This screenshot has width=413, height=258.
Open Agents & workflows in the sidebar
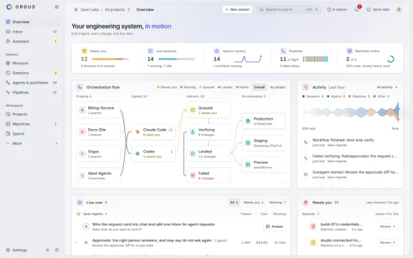point(32,83)
